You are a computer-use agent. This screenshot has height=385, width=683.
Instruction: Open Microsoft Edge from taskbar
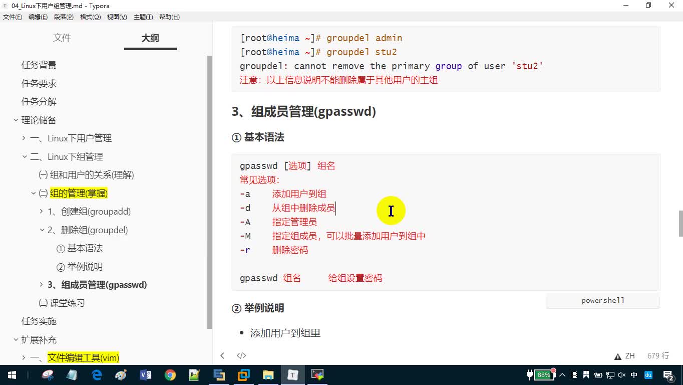(97, 375)
